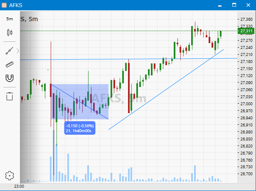Click the 26,820 price scale label

click(246, 146)
